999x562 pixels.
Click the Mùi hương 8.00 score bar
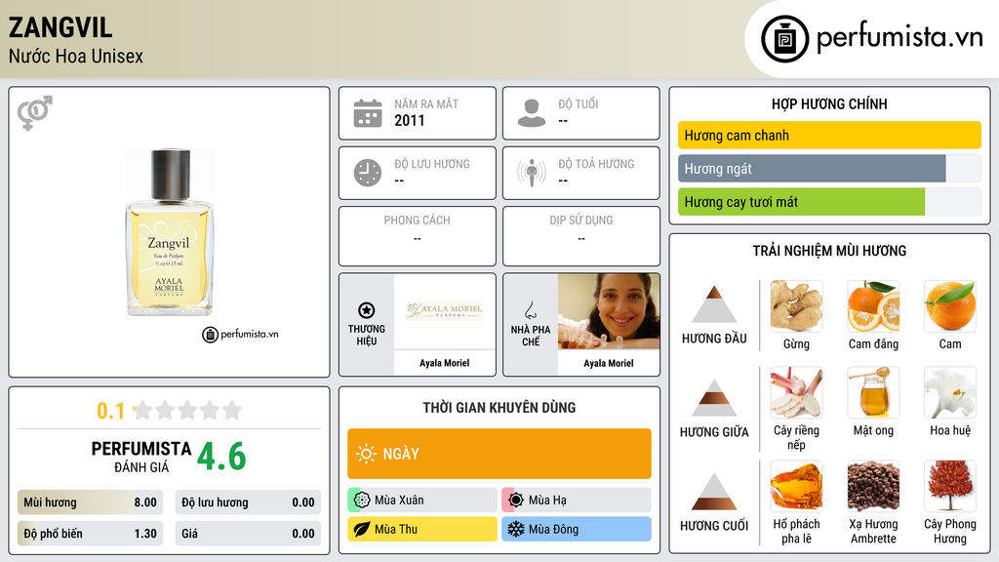pyautogui.click(x=90, y=502)
